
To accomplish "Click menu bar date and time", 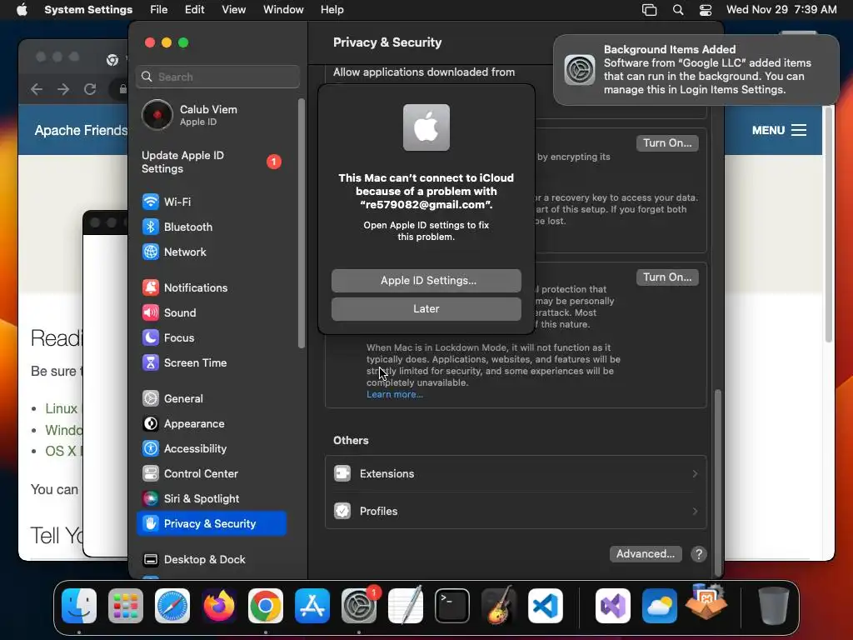I will point(781,10).
